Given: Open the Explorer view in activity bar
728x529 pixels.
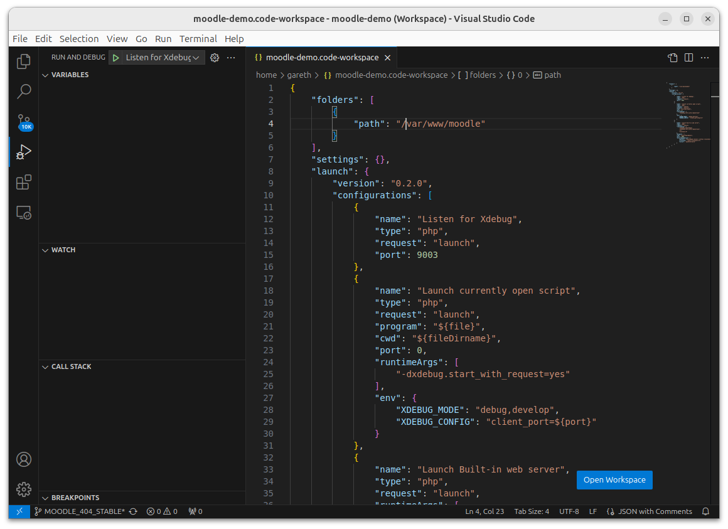Looking at the screenshot, I should (x=24, y=61).
